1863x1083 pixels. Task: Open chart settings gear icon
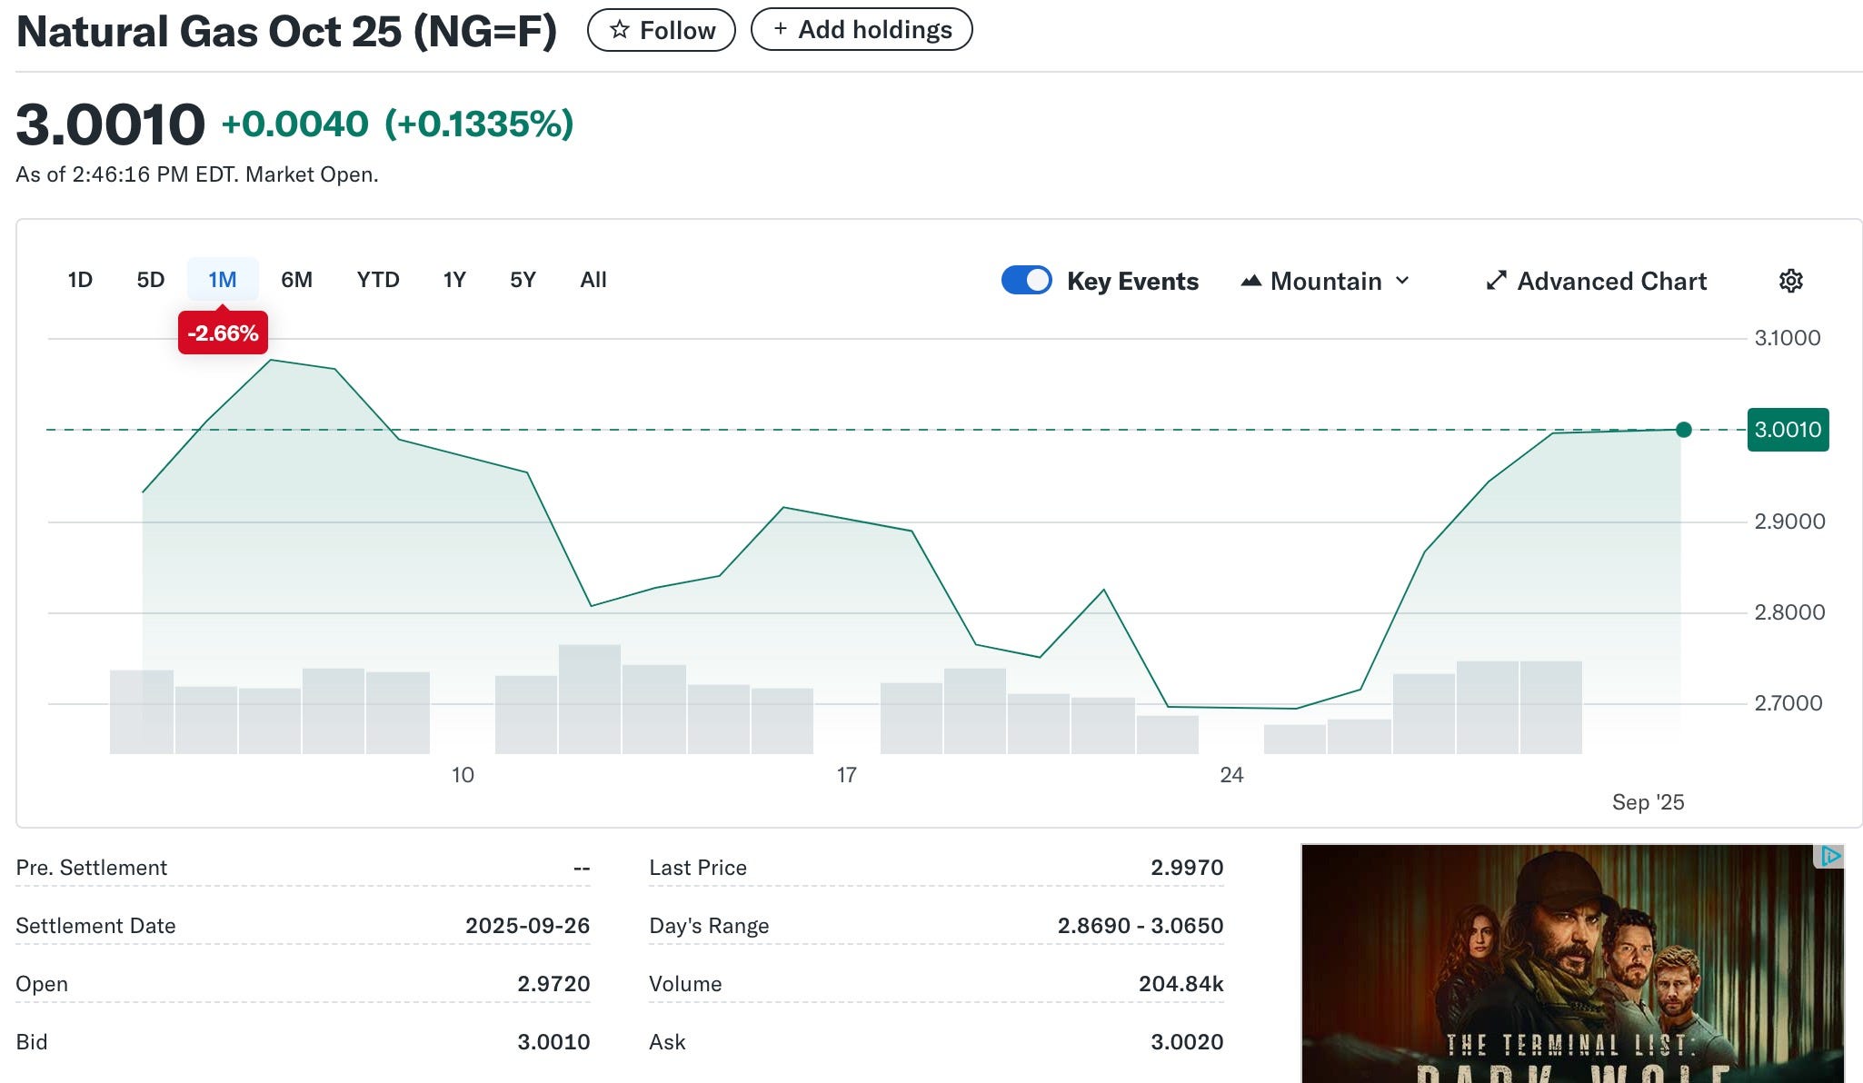point(1790,281)
